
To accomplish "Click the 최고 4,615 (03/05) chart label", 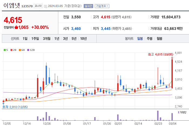I will pos(161,54).
